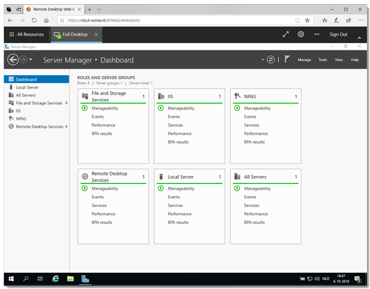370x289 pixels.
Task: Launch Internet Explorer from remote taskbar
Action: [x=55, y=279]
